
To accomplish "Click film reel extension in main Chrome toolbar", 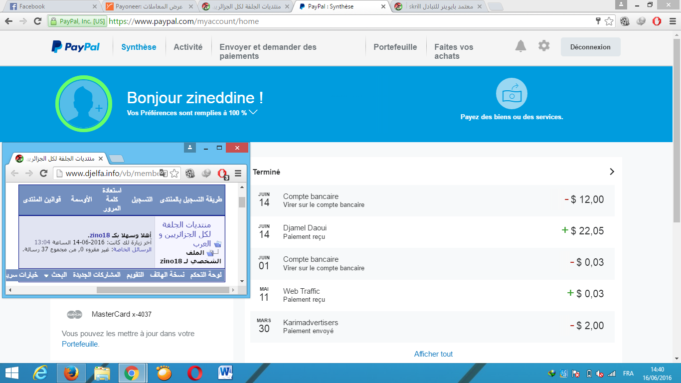I will click(625, 21).
